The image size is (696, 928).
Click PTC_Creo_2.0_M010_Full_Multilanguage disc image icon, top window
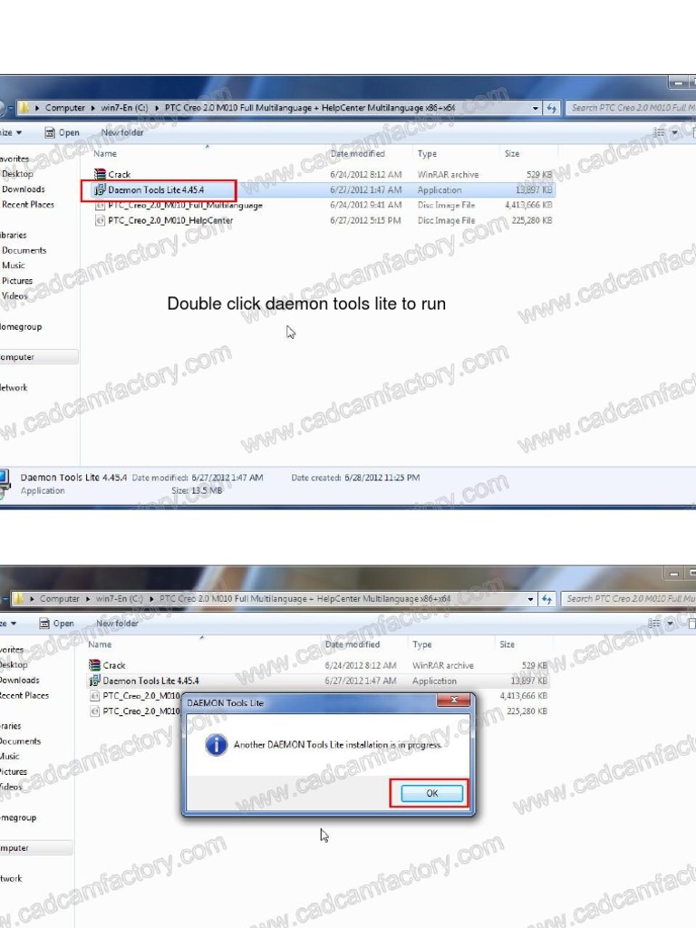(100, 206)
